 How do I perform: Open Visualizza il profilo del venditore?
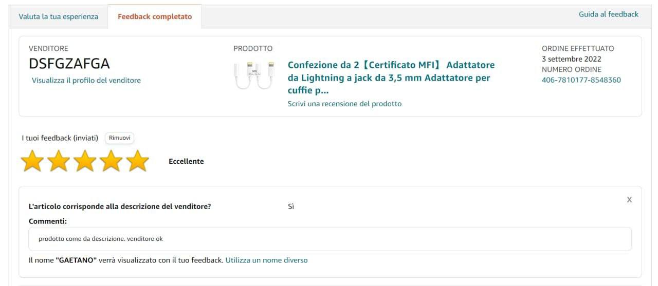coord(86,80)
